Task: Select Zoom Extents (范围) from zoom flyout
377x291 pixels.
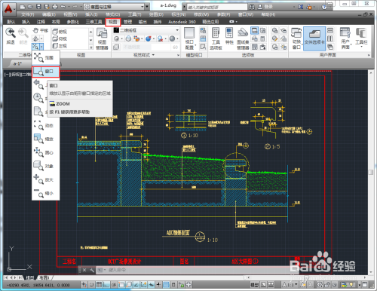Action: point(45,57)
